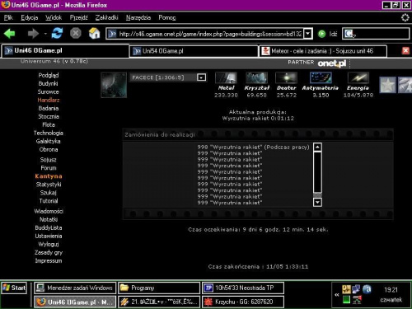Open the Pomoc menu
412x309 pixels.
tap(167, 17)
